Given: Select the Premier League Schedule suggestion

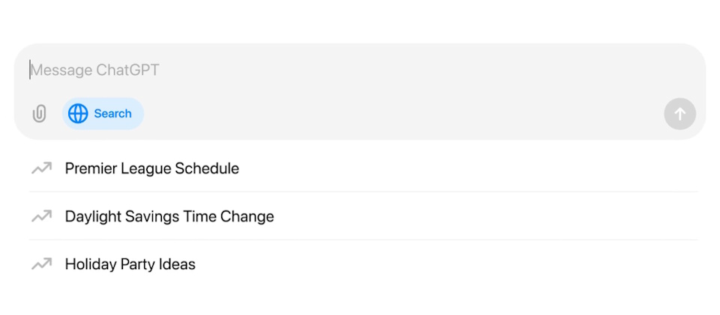Looking at the screenshot, I should (151, 169).
